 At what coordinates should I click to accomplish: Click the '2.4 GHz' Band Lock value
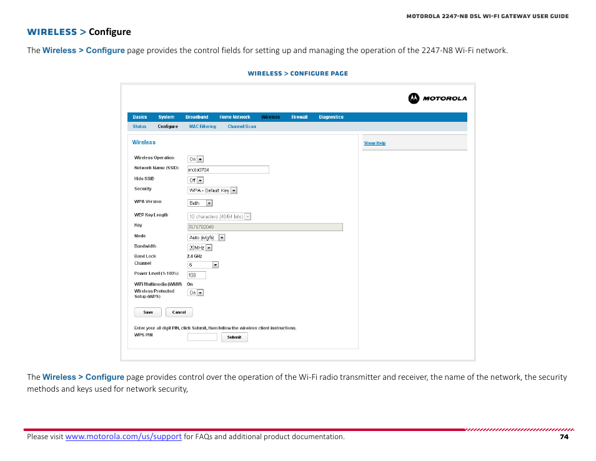[195, 257]
